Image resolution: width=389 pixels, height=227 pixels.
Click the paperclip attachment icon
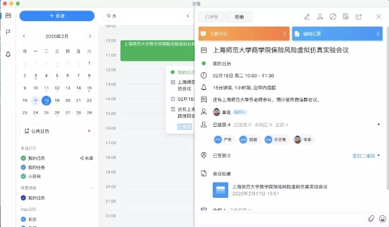click(371, 218)
